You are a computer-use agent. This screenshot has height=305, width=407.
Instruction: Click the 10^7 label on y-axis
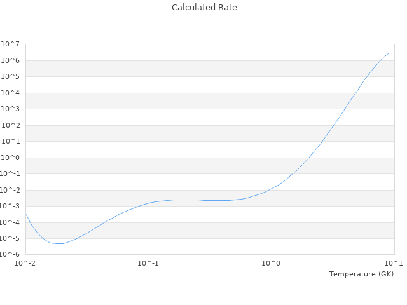pyautogui.click(x=11, y=44)
